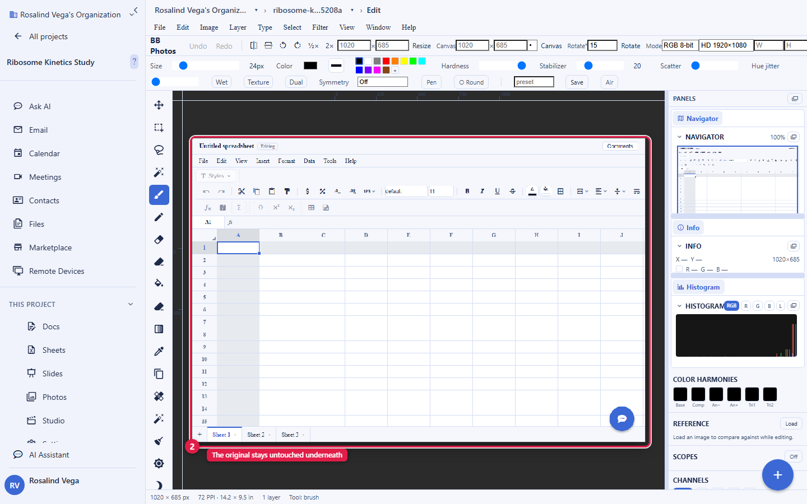This screenshot has height=504, width=807.
Task: Toggle the Wet brush option
Action: pyautogui.click(x=222, y=82)
